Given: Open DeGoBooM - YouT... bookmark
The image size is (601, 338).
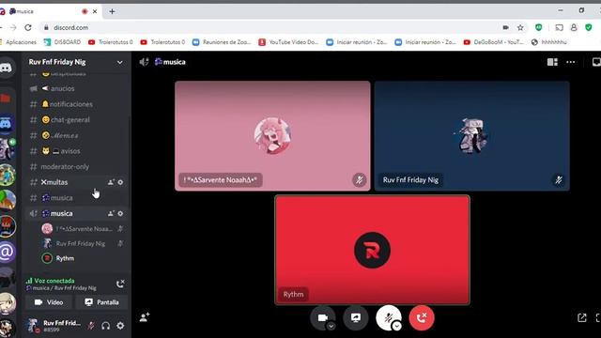Looking at the screenshot, I should pyautogui.click(x=494, y=42).
